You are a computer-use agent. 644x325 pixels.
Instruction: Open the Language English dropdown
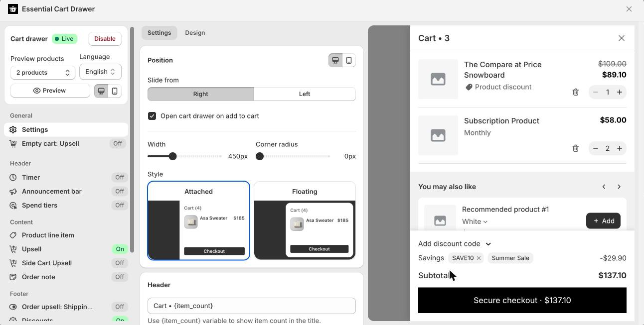click(x=100, y=72)
